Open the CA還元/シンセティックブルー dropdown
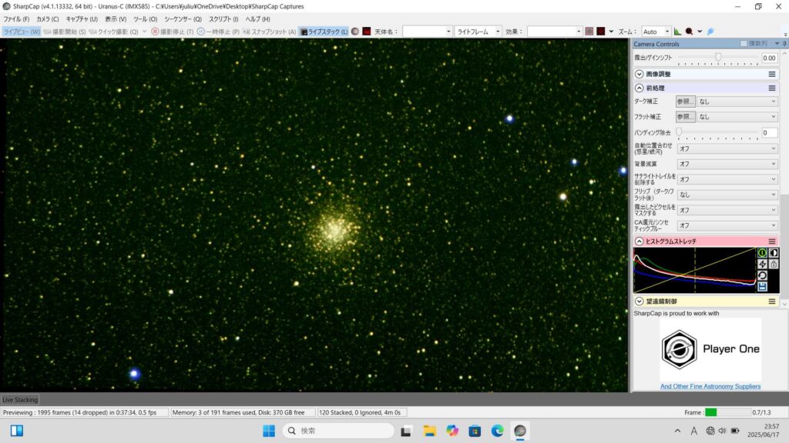The width and height of the screenshot is (789, 443). coord(727,225)
